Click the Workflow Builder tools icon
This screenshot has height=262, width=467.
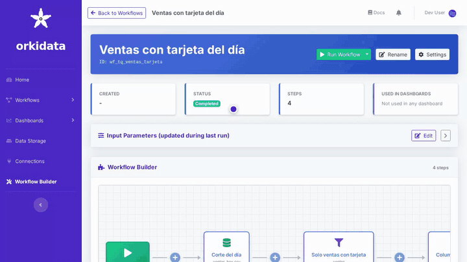coord(9,182)
